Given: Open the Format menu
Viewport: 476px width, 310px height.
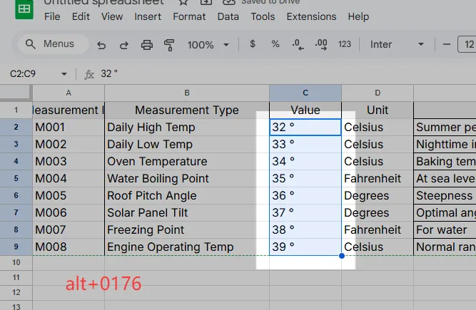Looking at the screenshot, I should (189, 16).
